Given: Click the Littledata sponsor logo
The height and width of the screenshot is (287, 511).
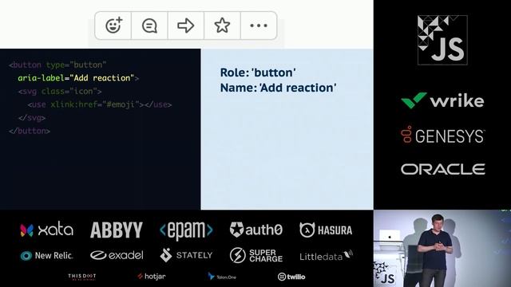Looking at the screenshot, I should [x=326, y=256].
